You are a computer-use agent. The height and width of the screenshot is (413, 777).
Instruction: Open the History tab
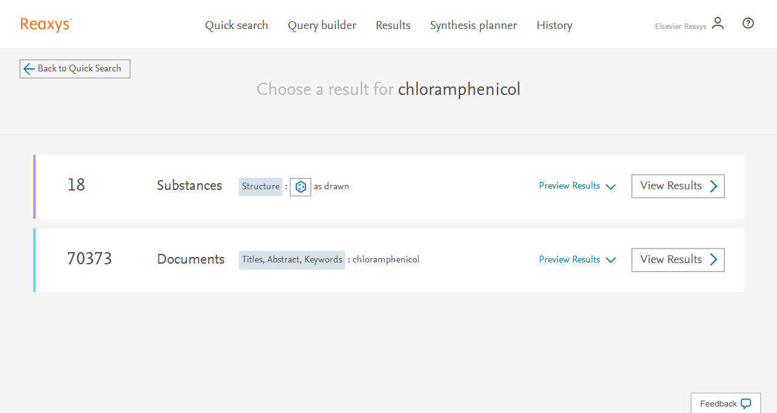point(554,25)
